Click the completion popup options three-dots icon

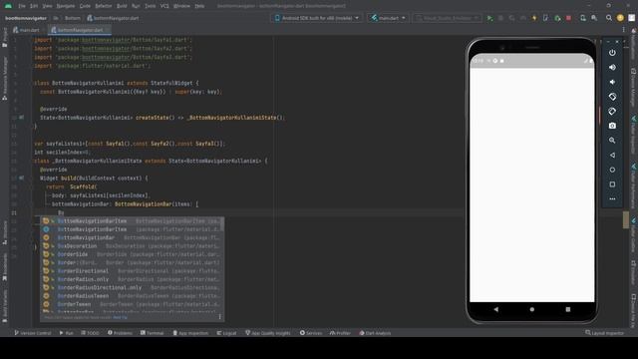pyautogui.click(x=219, y=317)
